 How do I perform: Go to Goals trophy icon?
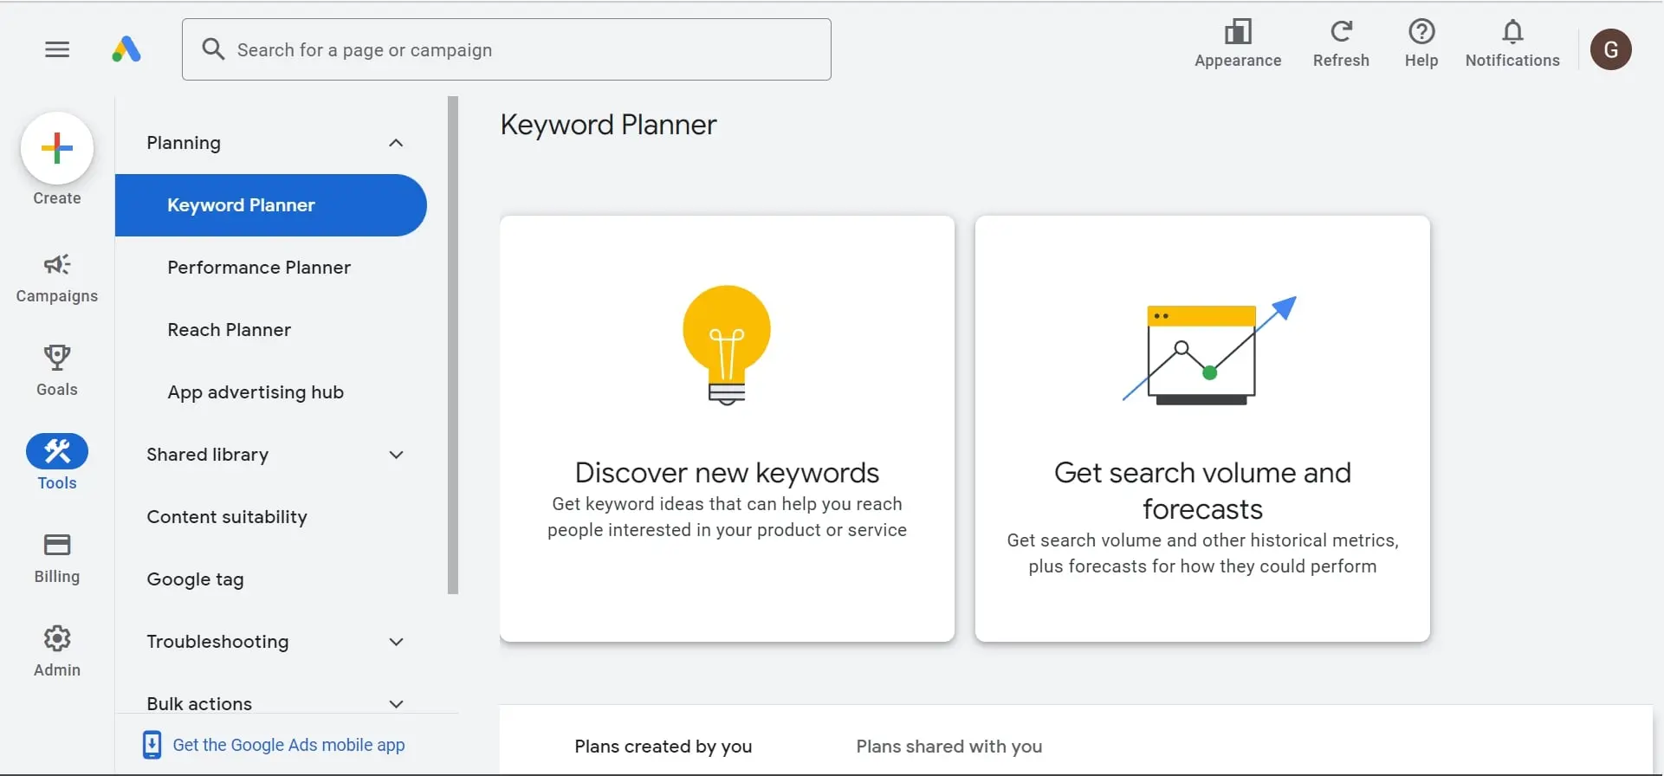(x=57, y=357)
